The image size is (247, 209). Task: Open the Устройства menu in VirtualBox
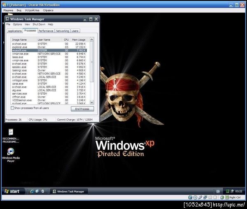pos(32,10)
